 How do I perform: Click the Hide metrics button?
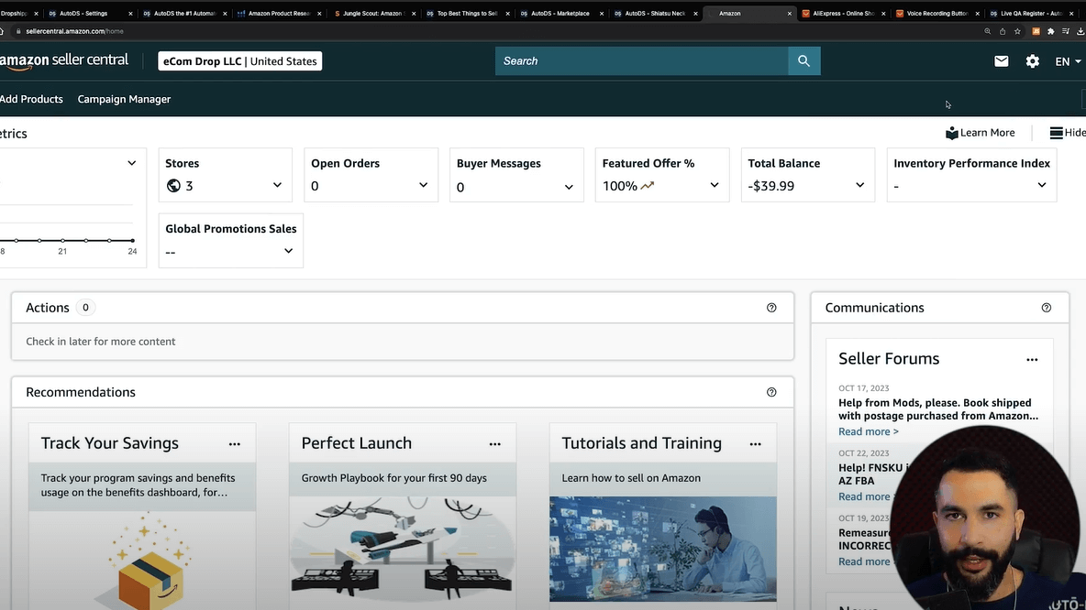tap(1068, 133)
